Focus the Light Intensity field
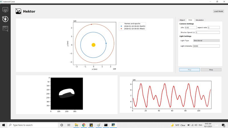Screen dimensions: 228x128 point(206,46)
